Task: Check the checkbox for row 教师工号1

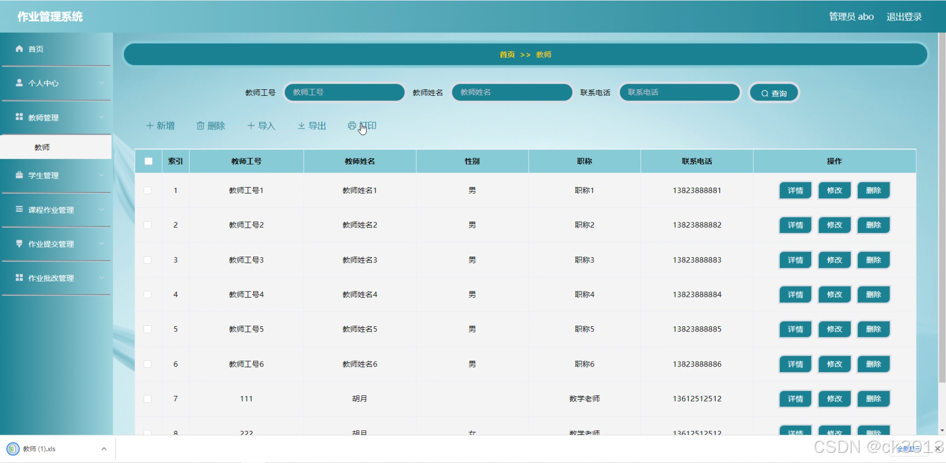Action: click(148, 190)
